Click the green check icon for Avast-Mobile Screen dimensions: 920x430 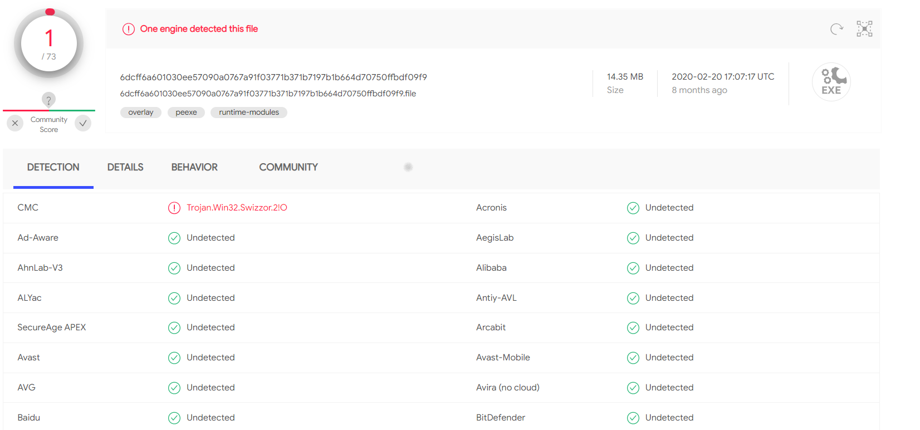tap(633, 358)
